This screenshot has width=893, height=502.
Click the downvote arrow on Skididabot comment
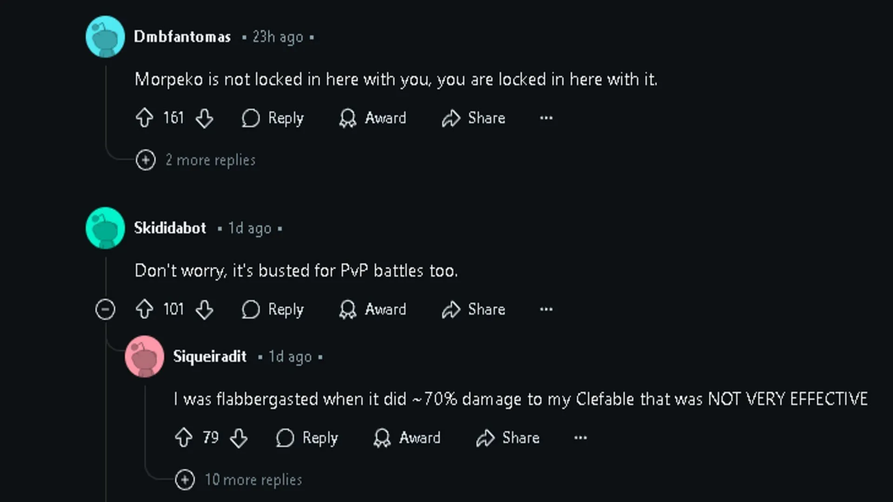pos(204,309)
